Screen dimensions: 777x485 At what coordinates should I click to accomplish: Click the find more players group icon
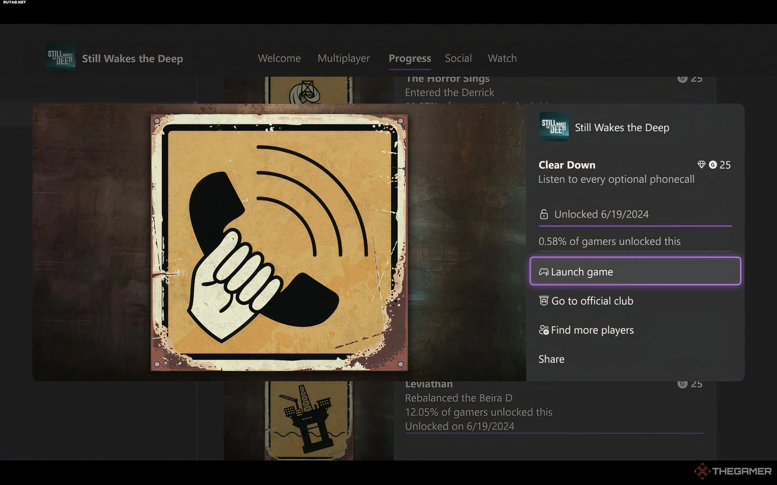543,330
